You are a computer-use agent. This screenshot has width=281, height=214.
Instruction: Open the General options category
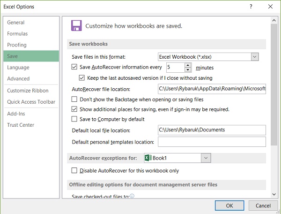[x=31, y=23]
